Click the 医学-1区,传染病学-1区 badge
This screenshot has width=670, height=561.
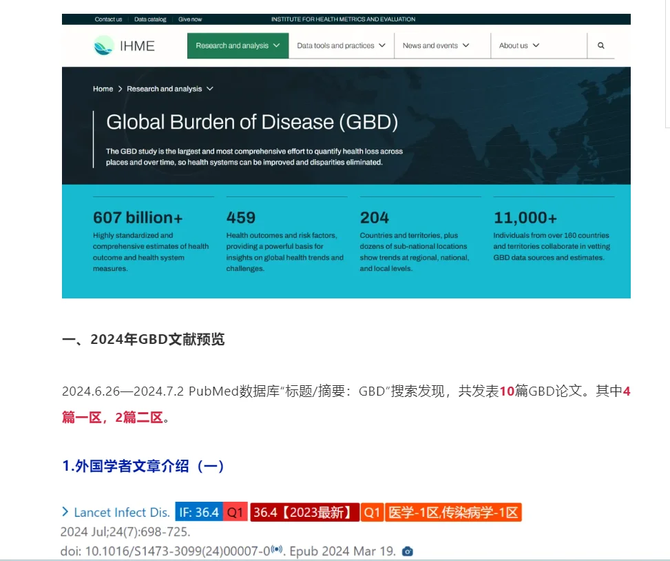click(x=453, y=512)
